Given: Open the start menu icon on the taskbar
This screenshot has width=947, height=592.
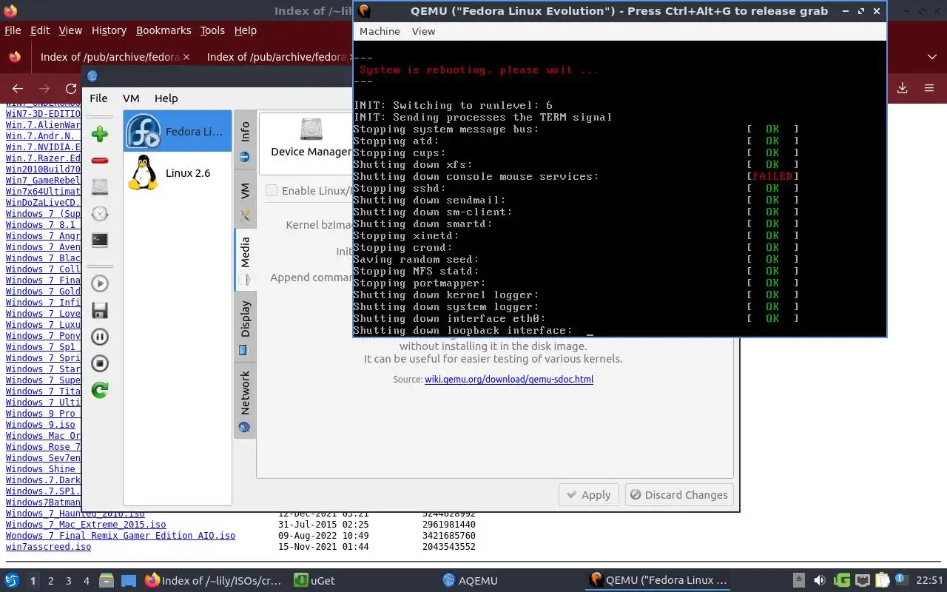Looking at the screenshot, I should click(x=12, y=580).
